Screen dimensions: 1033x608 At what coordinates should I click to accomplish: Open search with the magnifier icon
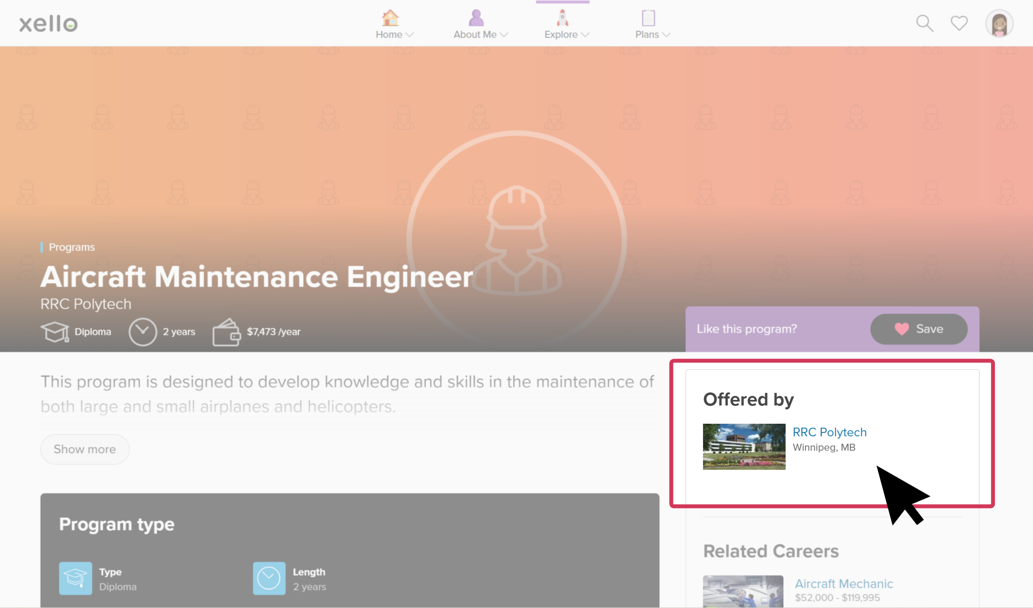click(925, 23)
